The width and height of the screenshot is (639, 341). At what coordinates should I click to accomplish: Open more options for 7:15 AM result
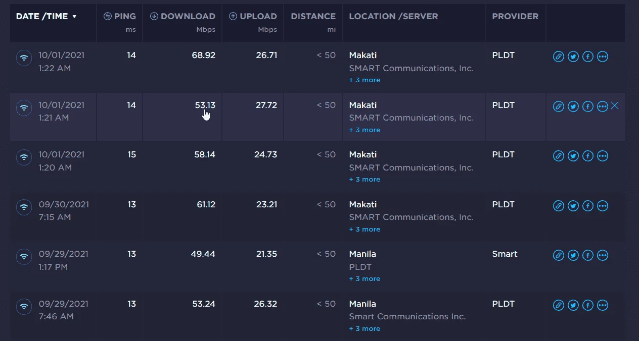[x=602, y=206]
